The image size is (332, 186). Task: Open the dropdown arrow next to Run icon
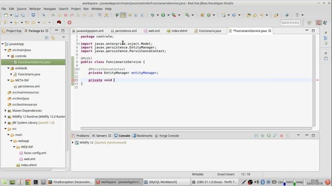click(168, 15)
